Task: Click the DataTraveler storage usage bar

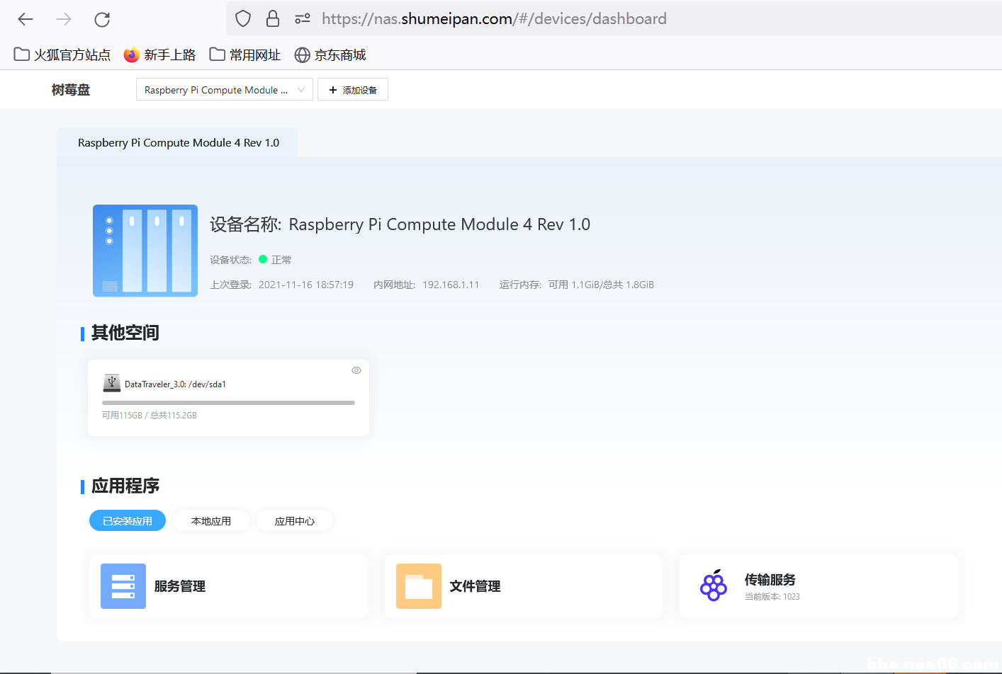Action: [228, 403]
